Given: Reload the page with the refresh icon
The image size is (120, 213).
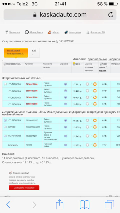Looking at the screenshot, I should (x=111, y=14).
